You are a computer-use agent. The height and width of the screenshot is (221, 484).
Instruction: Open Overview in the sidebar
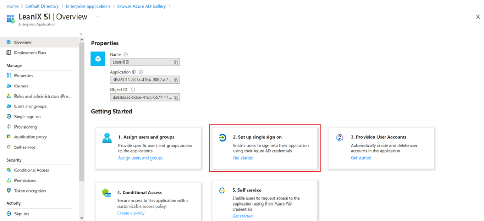coord(39,42)
